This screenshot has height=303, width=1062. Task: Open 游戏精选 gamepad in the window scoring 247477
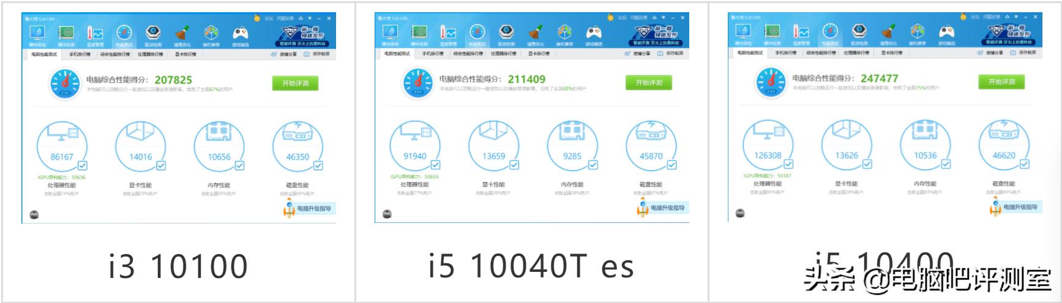click(x=947, y=32)
